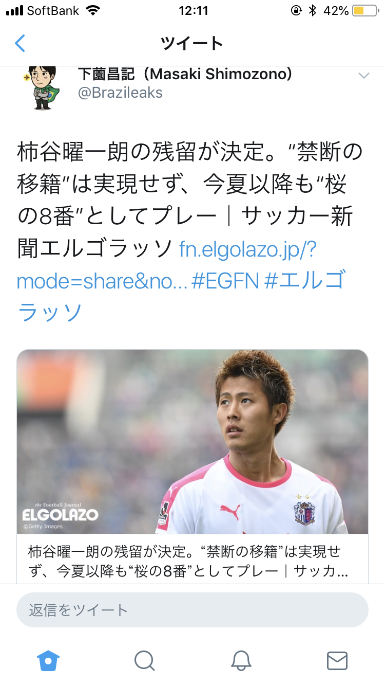Image resolution: width=385 pixels, height=686 pixels.
Task: Open the #EGFN hashtag
Action: pos(225,281)
